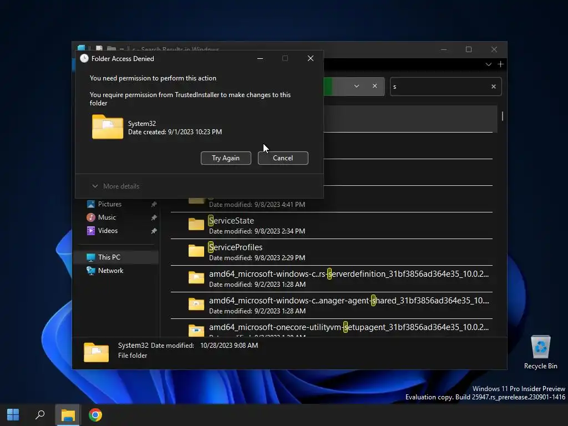Maximize the File Explorer window

pyautogui.click(x=469, y=49)
